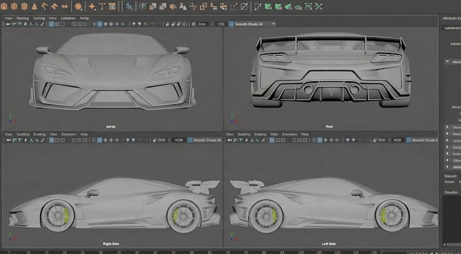Click the green crossed-arrows icon in the top shelf
This screenshot has width=461, height=254.
(319, 6)
